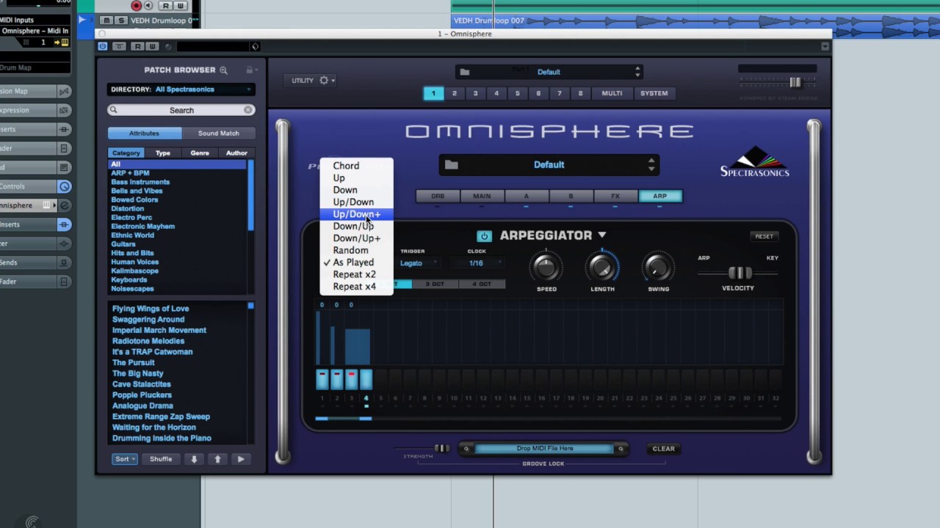Set arp range to 4 OCT
Image resolution: width=940 pixels, height=528 pixels.
pos(482,284)
